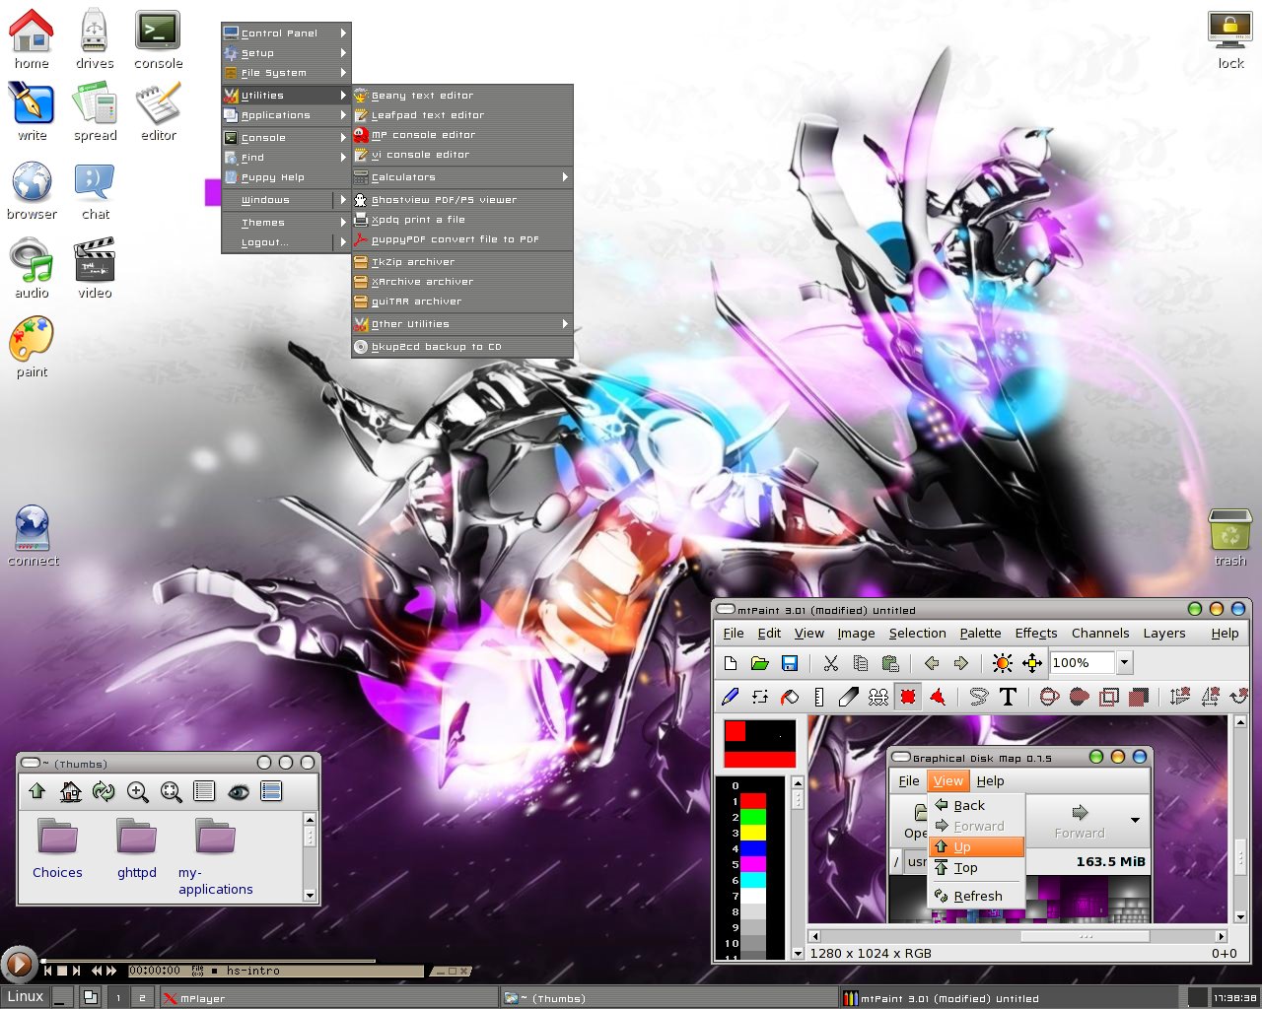
Task: Click the Cut scissors icon in mtPaint
Action: [x=831, y=663]
